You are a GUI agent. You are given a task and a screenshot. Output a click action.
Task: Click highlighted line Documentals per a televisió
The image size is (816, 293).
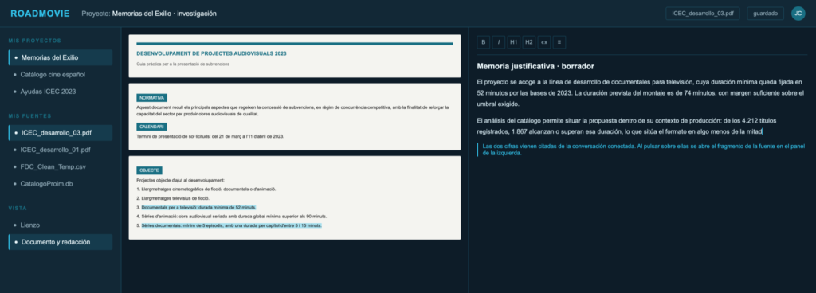(198, 207)
